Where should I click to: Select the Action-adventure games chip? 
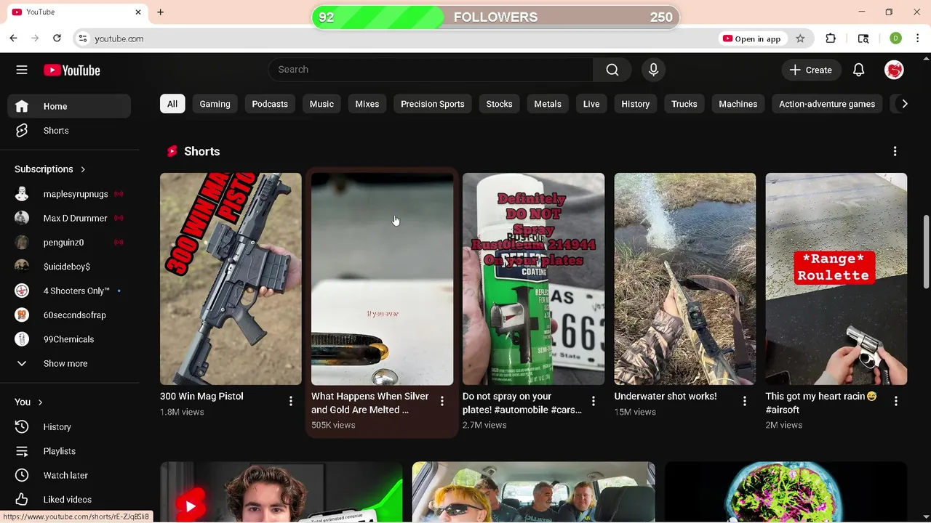827,104
